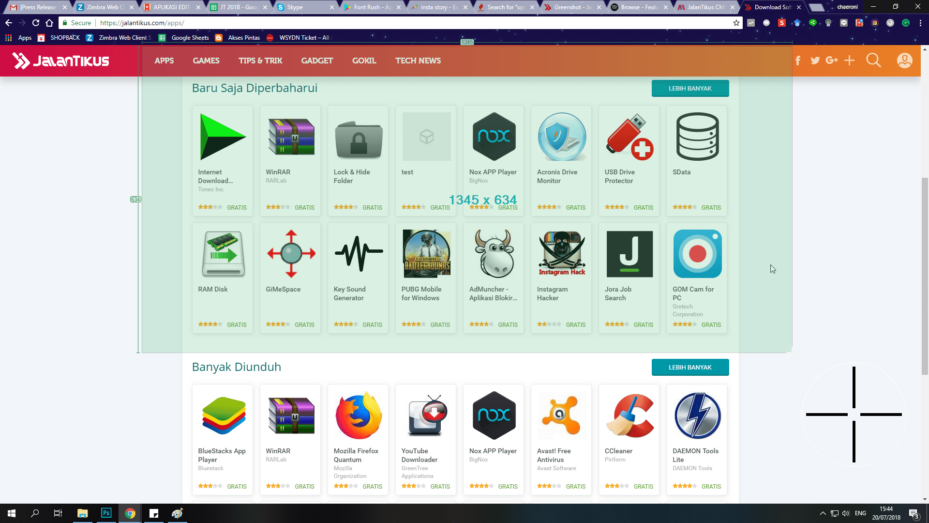
Task: Open Acronis Drive Monitor icon
Action: click(x=562, y=137)
